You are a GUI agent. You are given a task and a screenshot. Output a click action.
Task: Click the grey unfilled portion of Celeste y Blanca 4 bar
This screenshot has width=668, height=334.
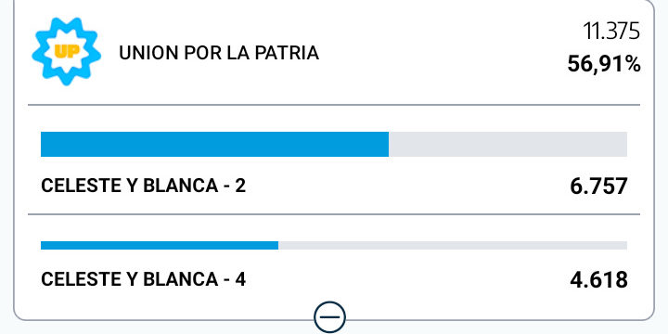click(x=453, y=245)
